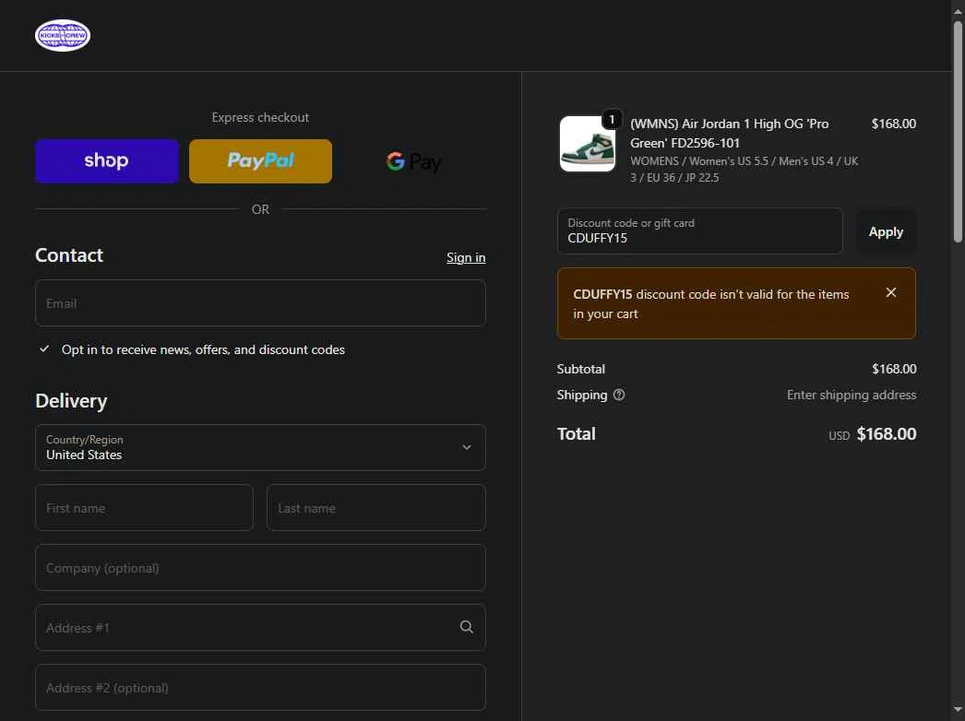Click the Air Jordan 1 product thumbnail

(587, 144)
